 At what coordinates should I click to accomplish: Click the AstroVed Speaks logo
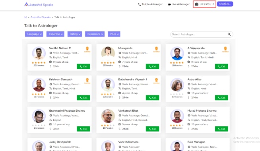click(x=39, y=4)
